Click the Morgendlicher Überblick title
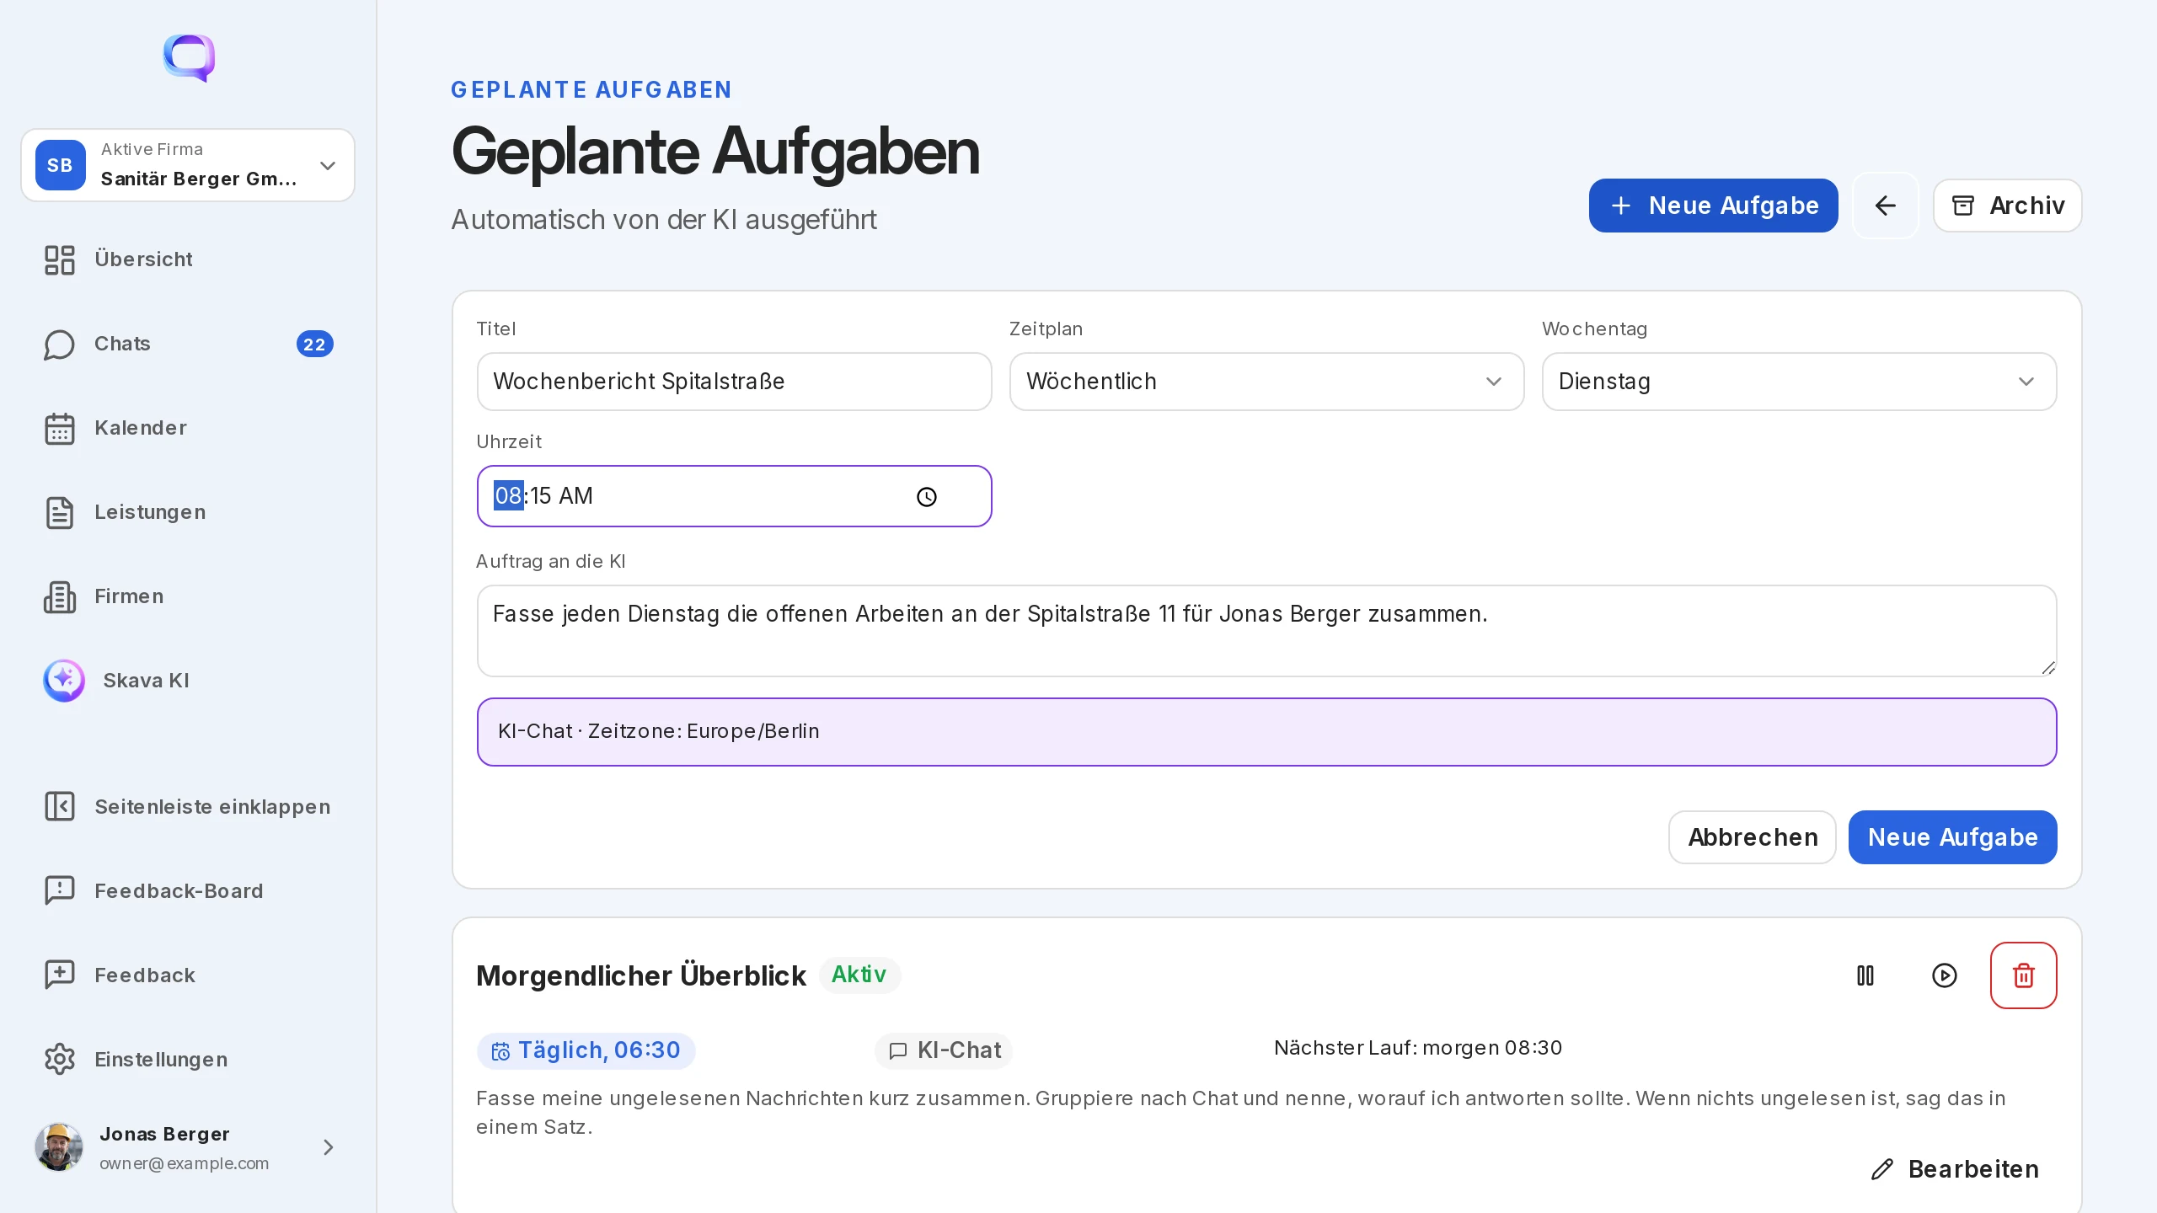This screenshot has height=1213, width=2157. [640, 975]
